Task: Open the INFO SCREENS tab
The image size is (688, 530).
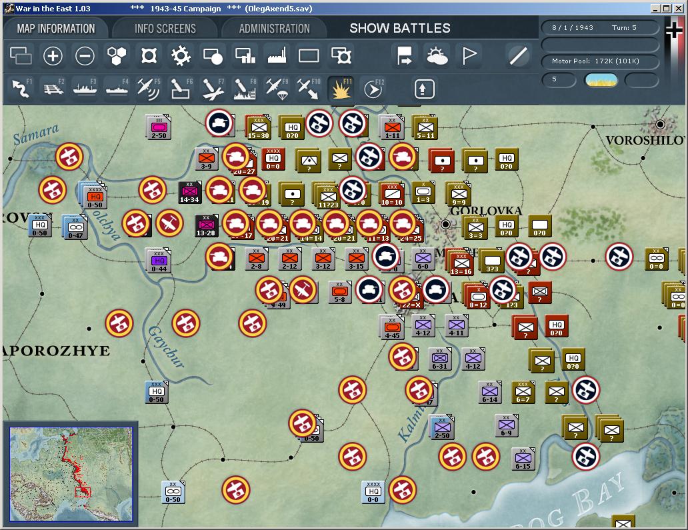Action: click(x=165, y=29)
